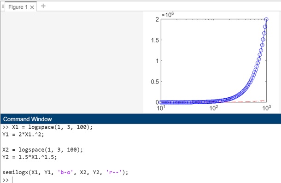Screen dimensions: 281x183
Task: Click the 'b-o' string in the command
Action: 65,172
